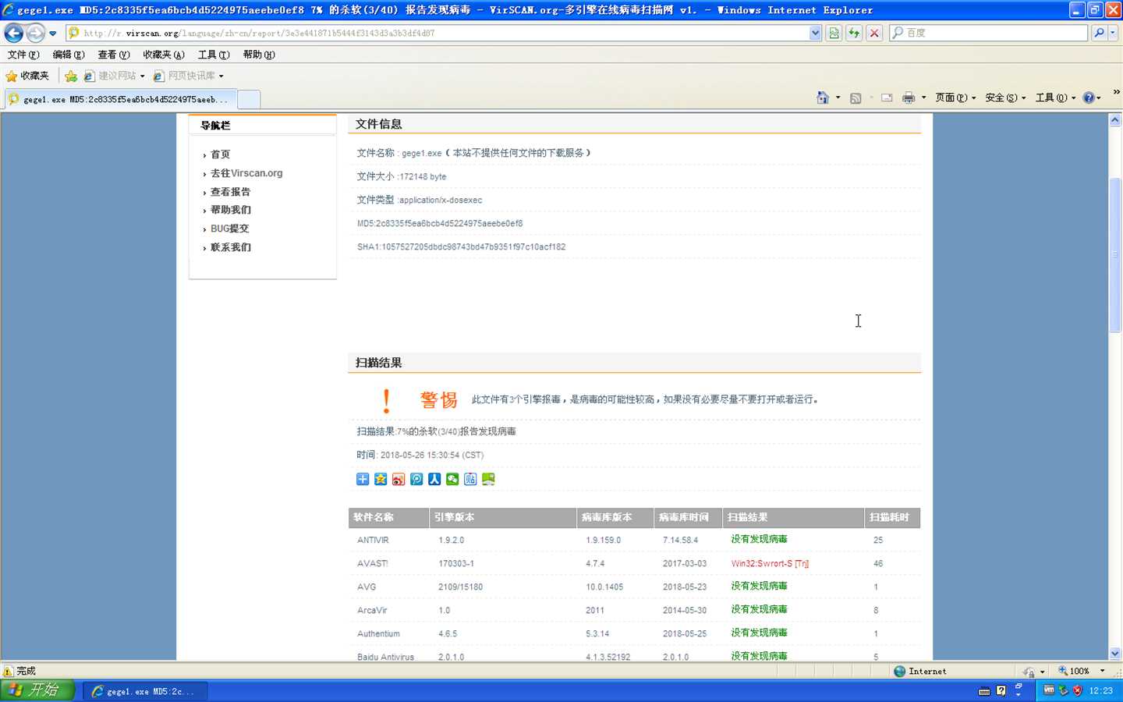Open the search provider dropdown arrow
The height and width of the screenshot is (702, 1123).
click(1113, 33)
